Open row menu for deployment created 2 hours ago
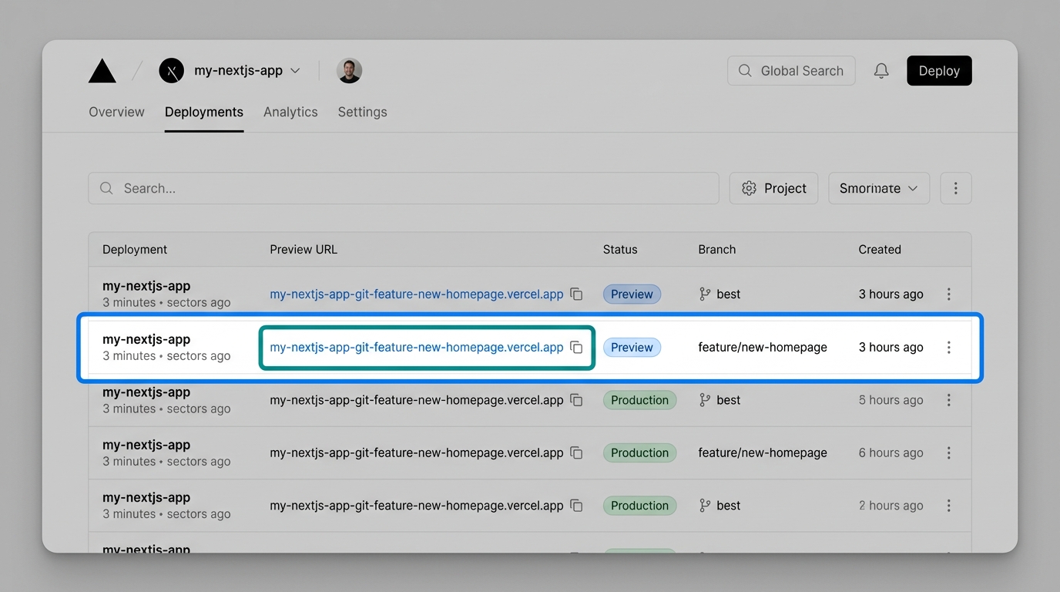 click(948, 506)
